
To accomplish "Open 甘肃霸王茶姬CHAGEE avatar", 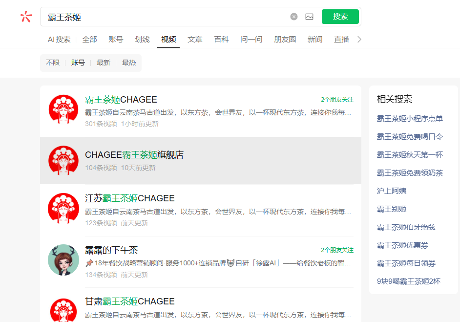I will point(63,310).
